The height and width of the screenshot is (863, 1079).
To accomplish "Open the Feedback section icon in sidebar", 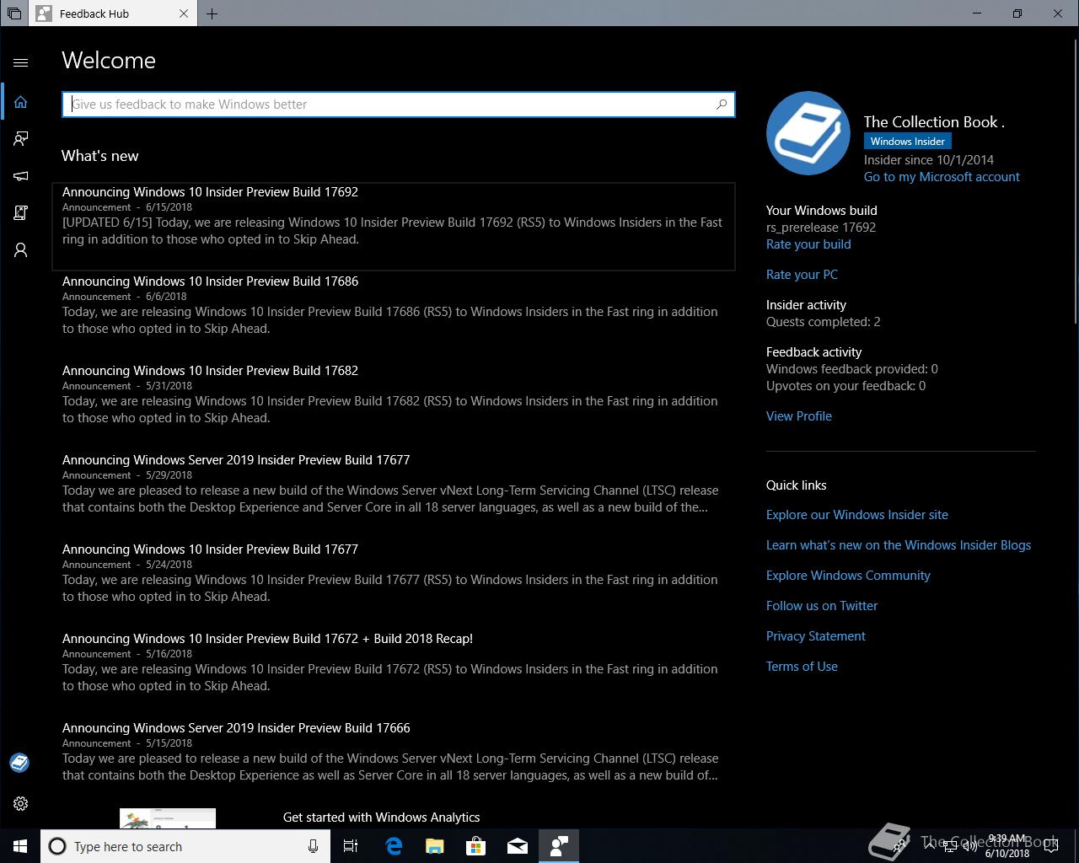I will [x=21, y=139].
